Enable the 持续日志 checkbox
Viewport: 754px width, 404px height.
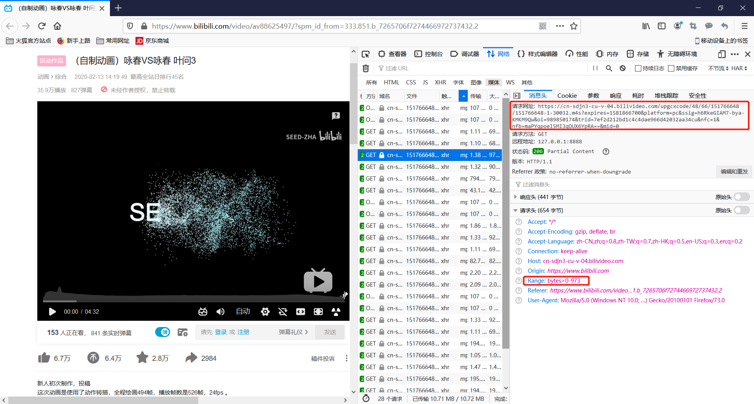click(x=638, y=68)
